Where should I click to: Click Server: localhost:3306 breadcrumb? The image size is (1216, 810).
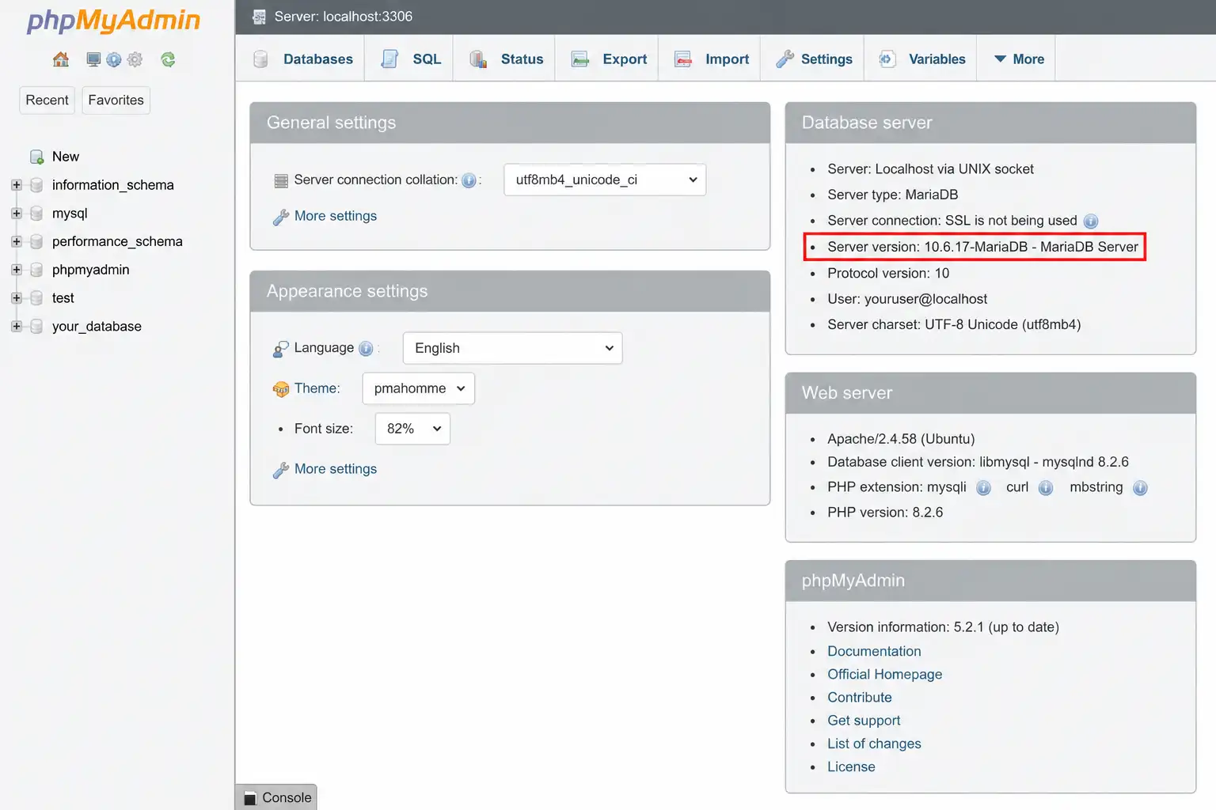point(343,17)
